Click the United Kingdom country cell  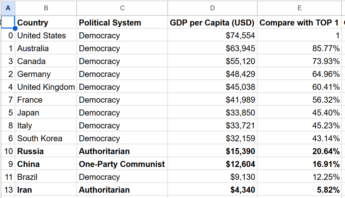pyautogui.click(x=46, y=87)
